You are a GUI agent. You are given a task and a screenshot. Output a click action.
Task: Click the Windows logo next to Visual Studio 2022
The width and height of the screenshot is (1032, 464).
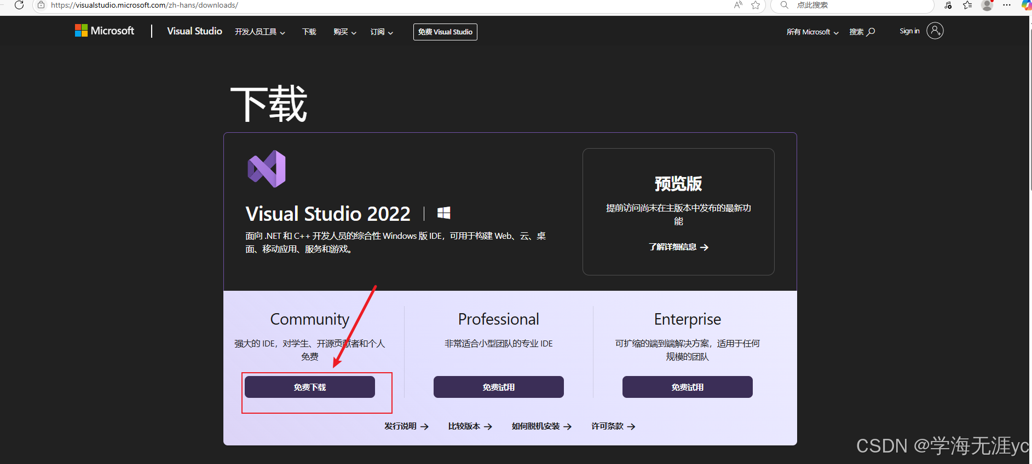pyautogui.click(x=444, y=213)
